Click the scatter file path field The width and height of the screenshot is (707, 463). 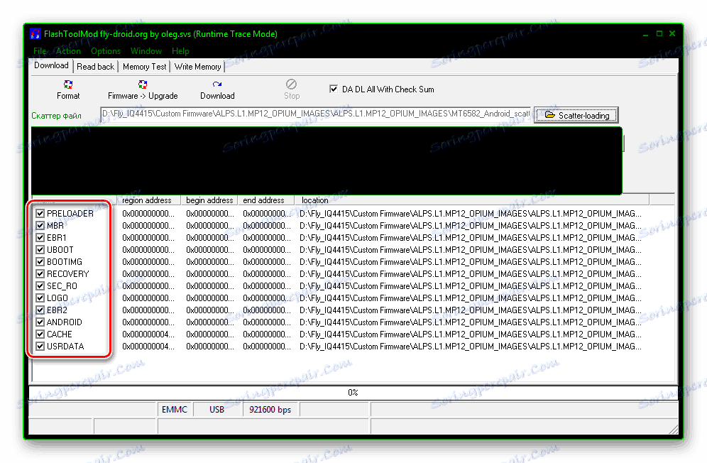click(x=316, y=114)
